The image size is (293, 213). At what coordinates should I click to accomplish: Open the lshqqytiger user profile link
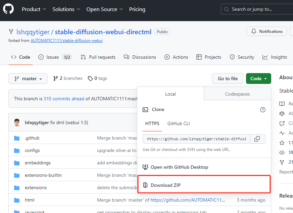pos(33,32)
